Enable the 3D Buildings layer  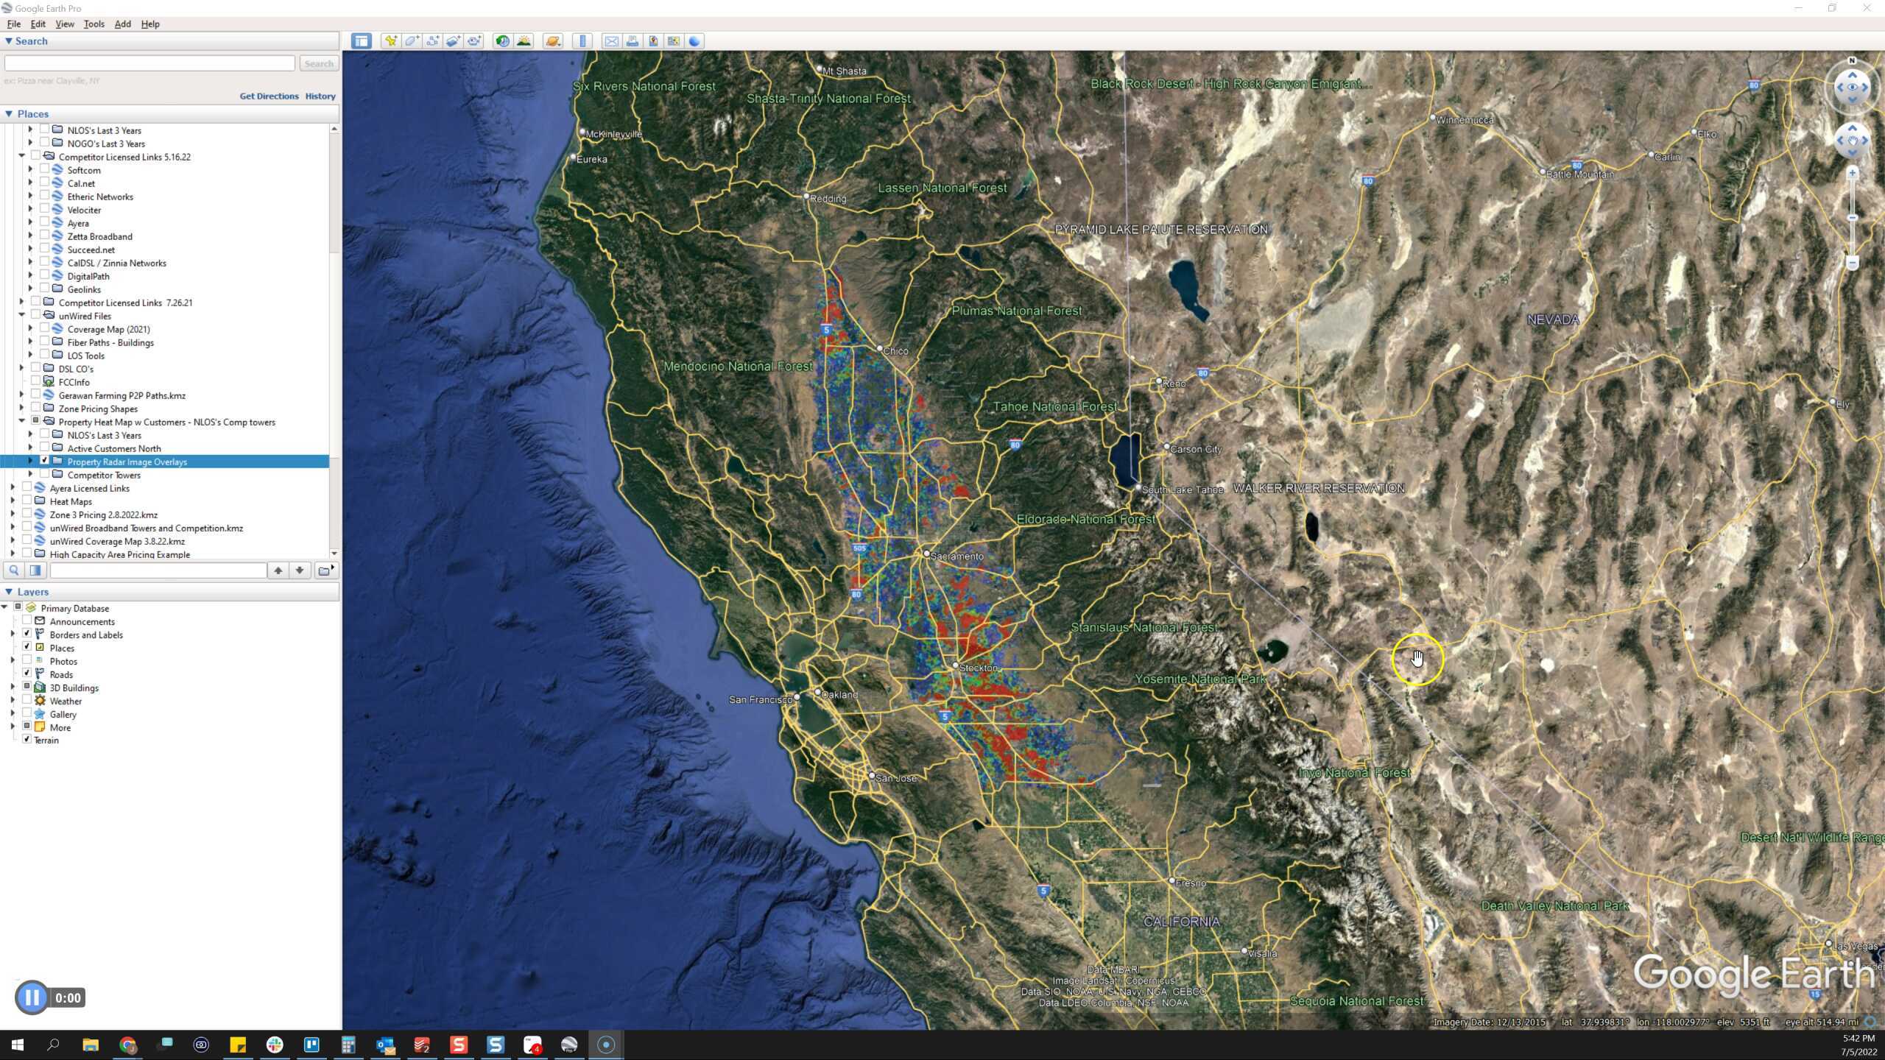pos(28,687)
